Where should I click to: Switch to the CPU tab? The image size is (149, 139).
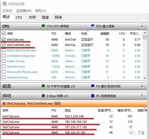21,17
